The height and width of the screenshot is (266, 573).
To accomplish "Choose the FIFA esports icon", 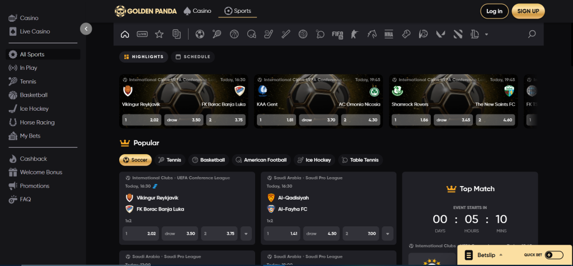I will tap(337, 35).
